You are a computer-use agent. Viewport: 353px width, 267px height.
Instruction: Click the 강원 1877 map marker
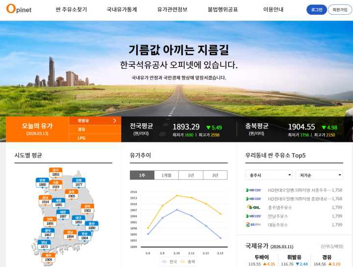[78, 182]
